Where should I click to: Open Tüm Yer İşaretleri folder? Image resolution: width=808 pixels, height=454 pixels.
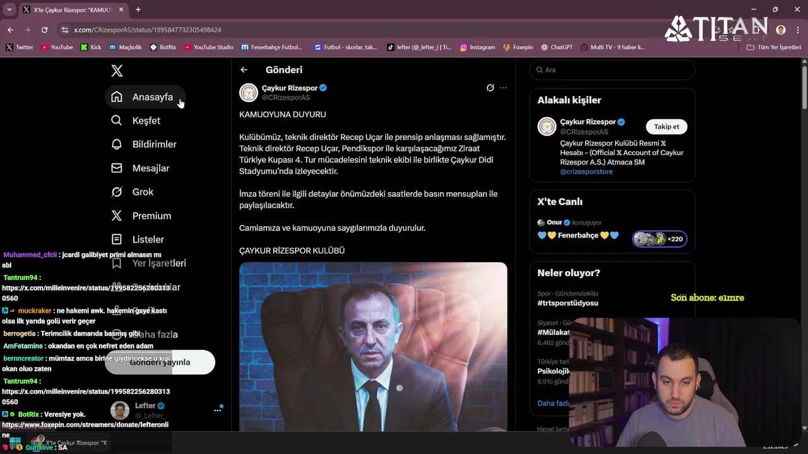[x=773, y=47]
